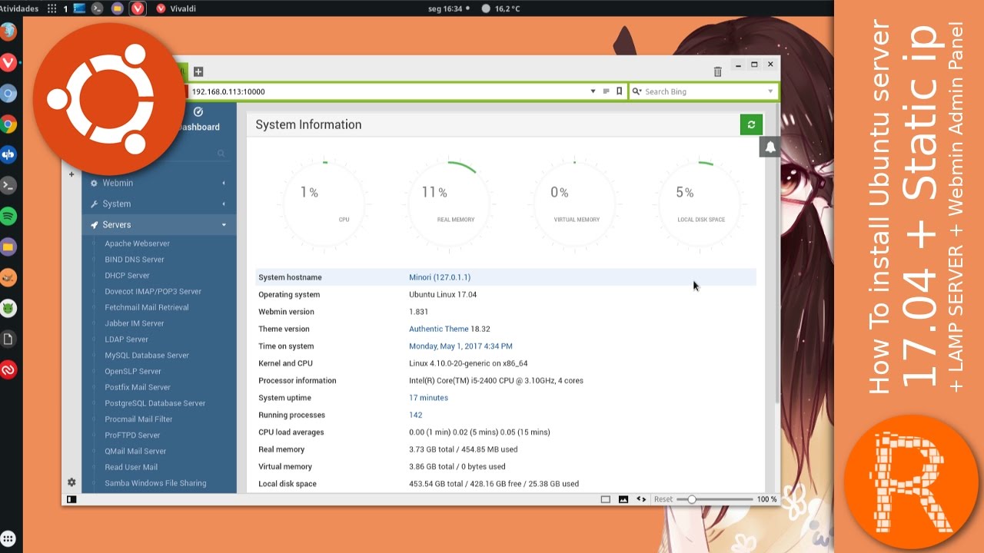Click the active Vivaldi icon in top bar
Image resolution: width=984 pixels, height=553 pixels.
[138, 8]
